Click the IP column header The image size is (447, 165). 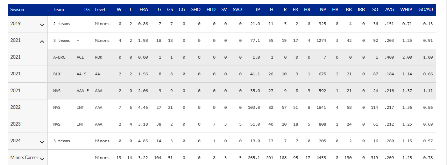pos(258,10)
